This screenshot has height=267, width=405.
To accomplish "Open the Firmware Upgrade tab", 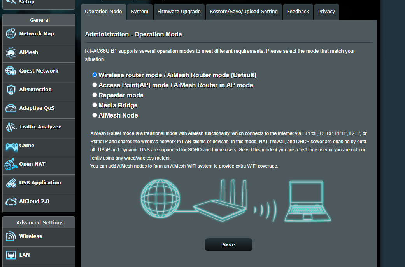I will click(179, 12).
